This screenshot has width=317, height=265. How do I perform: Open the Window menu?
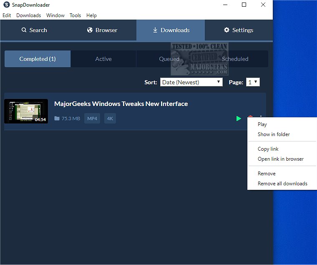[55, 15]
